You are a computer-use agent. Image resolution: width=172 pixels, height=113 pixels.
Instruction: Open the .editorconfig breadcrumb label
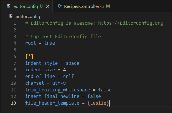[27, 17]
